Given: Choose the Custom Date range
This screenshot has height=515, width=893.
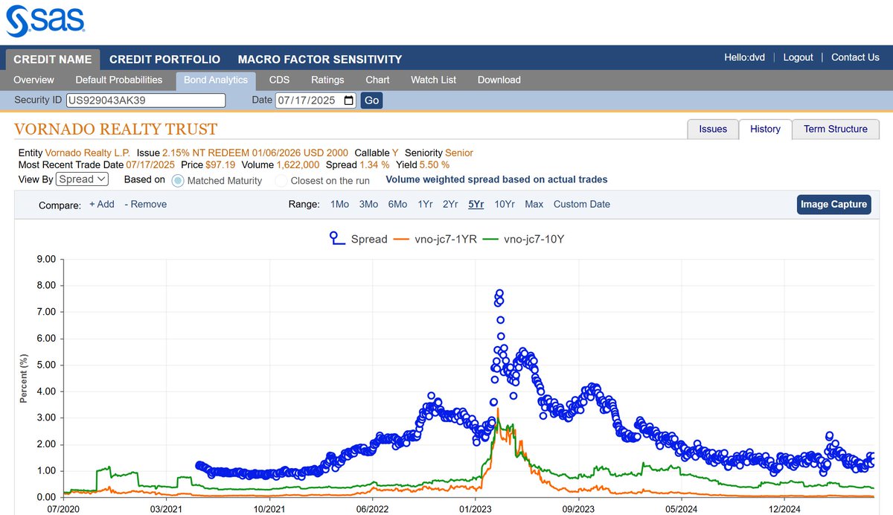Looking at the screenshot, I should pyautogui.click(x=581, y=204).
